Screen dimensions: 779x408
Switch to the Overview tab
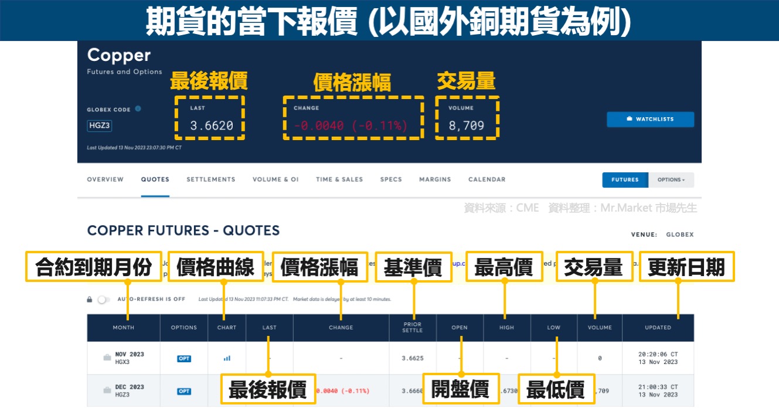106,179
